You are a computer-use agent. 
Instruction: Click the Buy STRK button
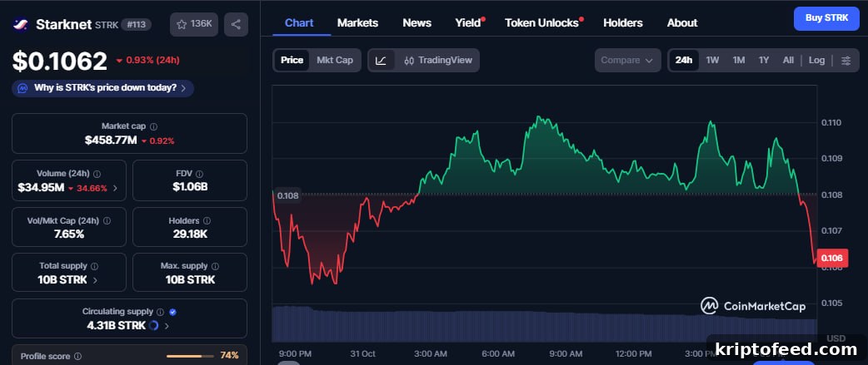click(x=826, y=18)
